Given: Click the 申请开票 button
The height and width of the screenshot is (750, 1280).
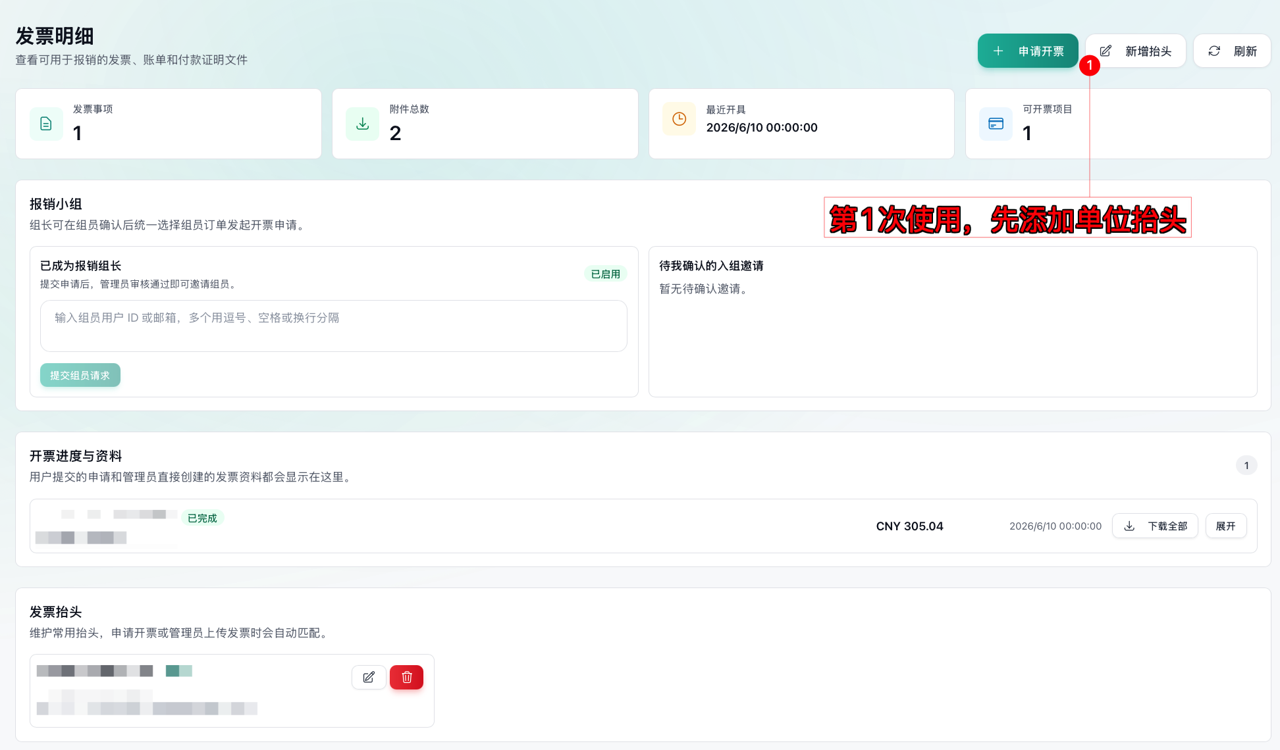Looking at the screenshot, I should 1028,51.
